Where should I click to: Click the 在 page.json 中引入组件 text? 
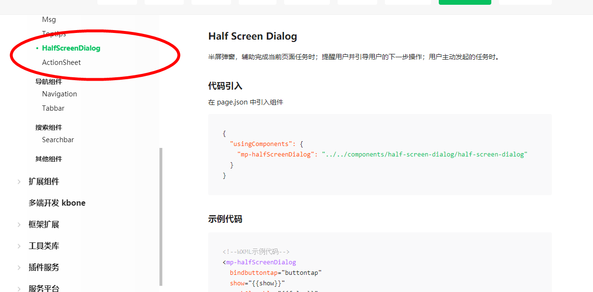[245, 102]
